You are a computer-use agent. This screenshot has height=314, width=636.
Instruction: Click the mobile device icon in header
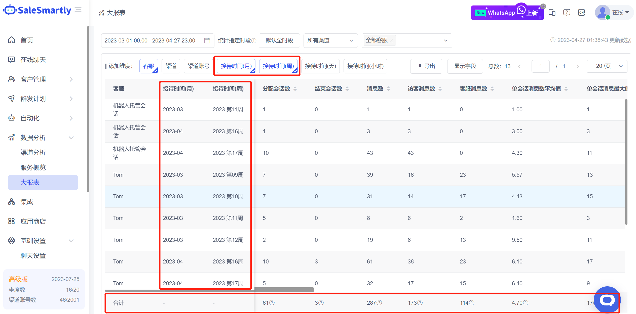click(552, 13)
